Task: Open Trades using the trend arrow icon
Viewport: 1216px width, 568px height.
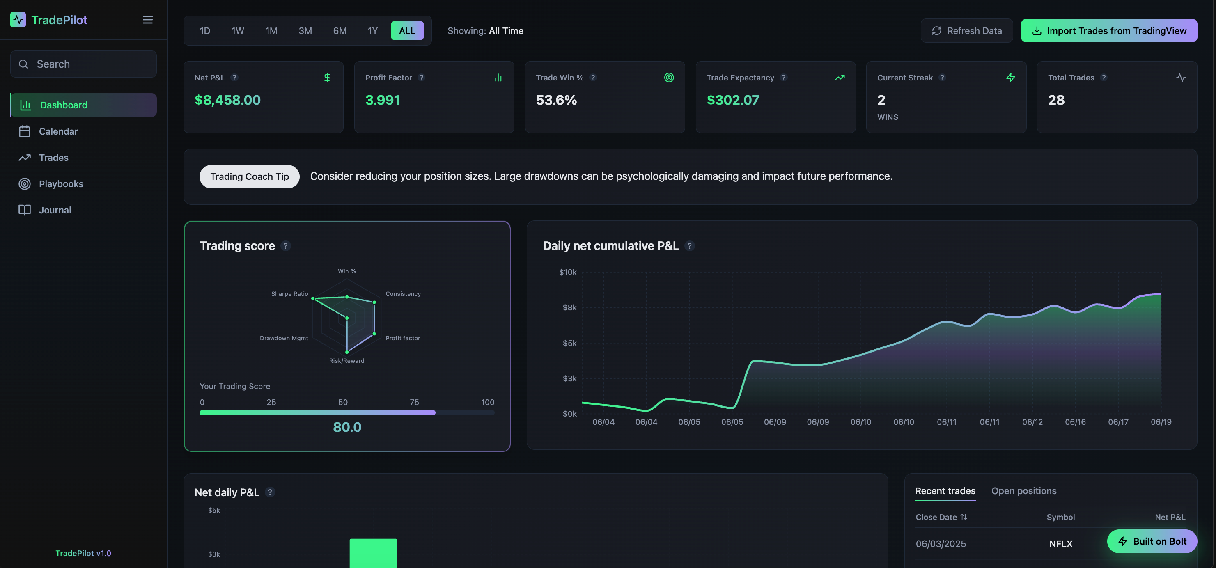Action: (x=25, y=158)
